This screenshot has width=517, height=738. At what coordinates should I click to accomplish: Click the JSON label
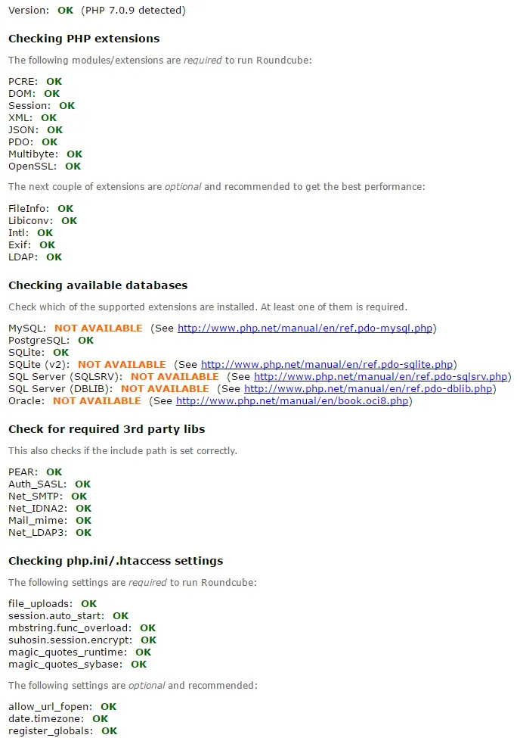[23, 130]
